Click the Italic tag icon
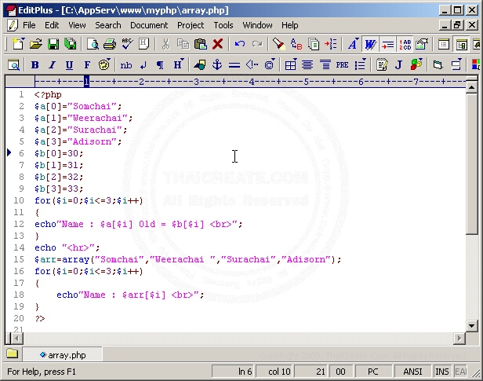The width and height of the screenshot is (483, 381). point(52,65)
